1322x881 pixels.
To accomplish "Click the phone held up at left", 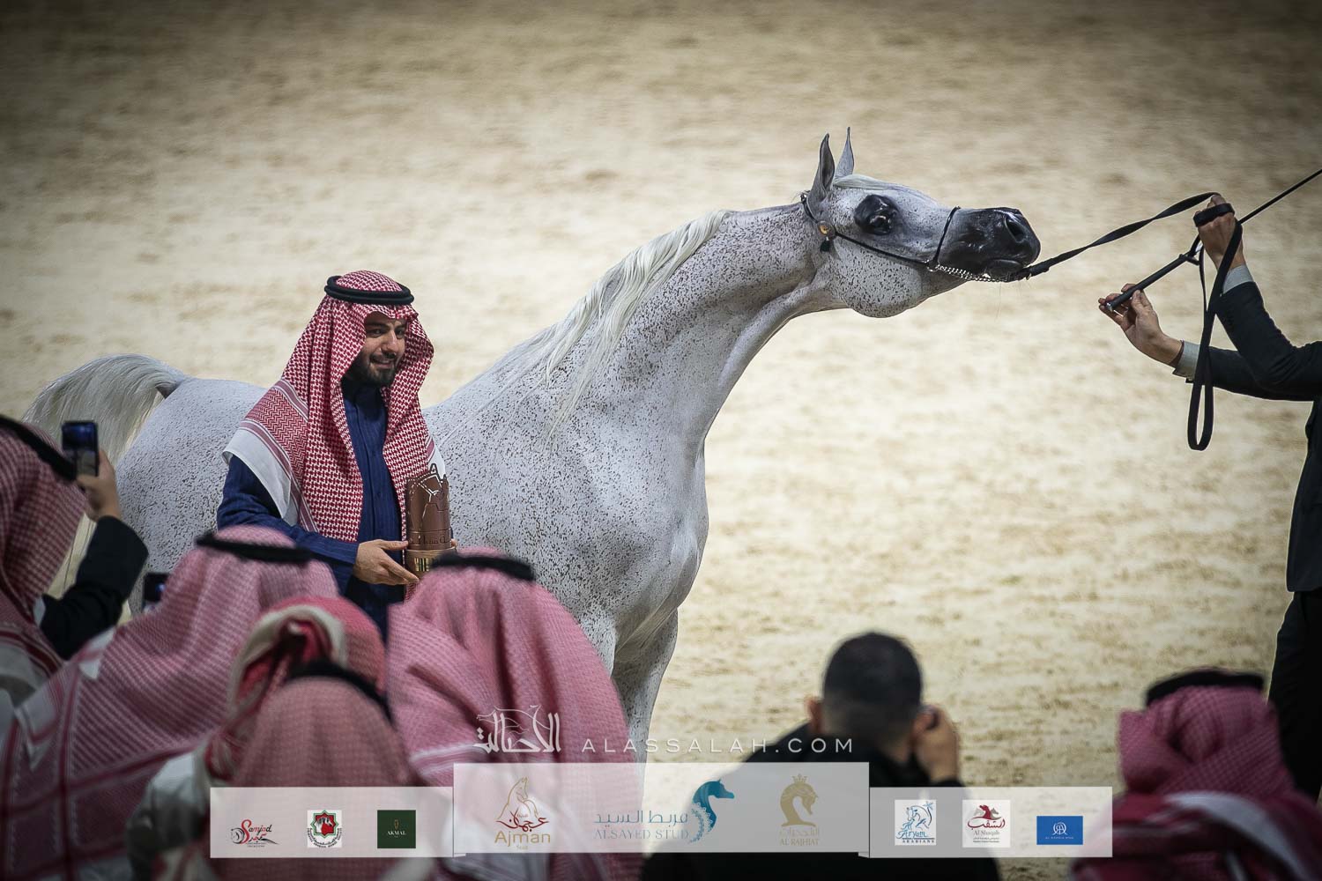I will point(79,447).
